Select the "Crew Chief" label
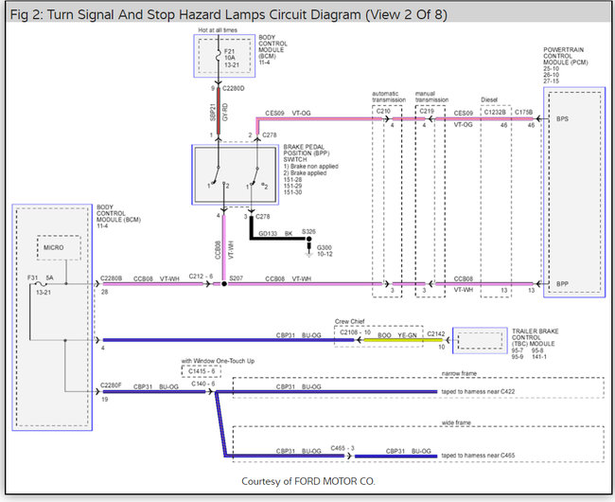615x502 pixels. click(349, 321)
